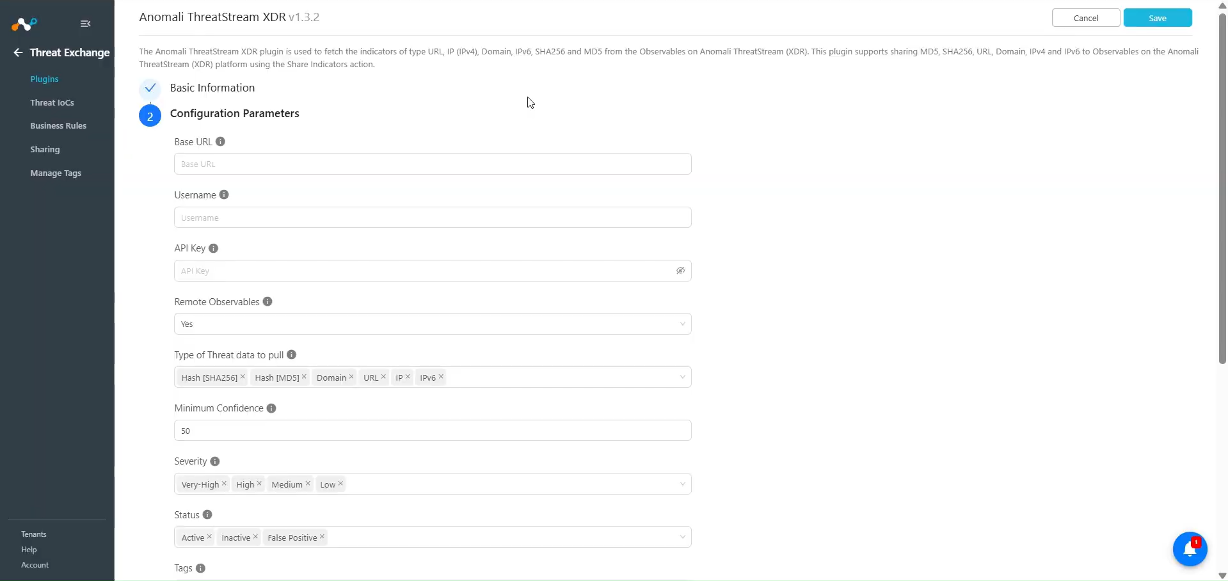Click the API Key info icon

tap(214, 248)
